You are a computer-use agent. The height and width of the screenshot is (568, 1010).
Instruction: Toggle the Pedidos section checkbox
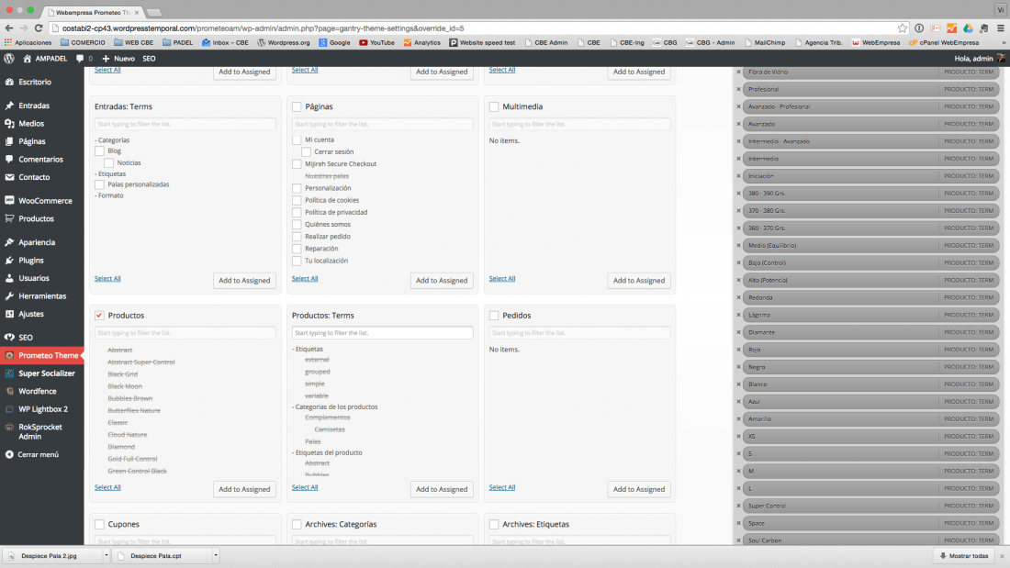[x=494, y=316]
